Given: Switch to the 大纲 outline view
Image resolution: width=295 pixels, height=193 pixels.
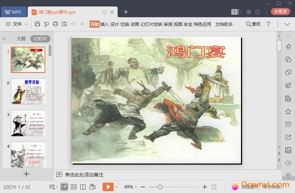Looking at the screenshot, I should tap(21, 39).
